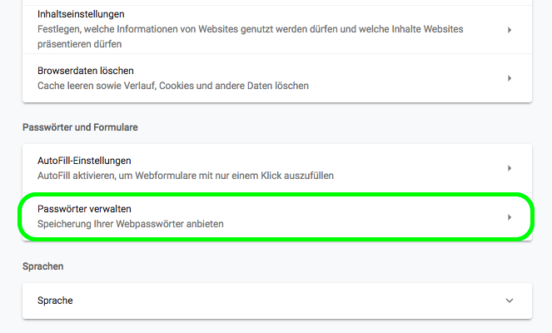Click the Sprache label

[x=55, y=301]
